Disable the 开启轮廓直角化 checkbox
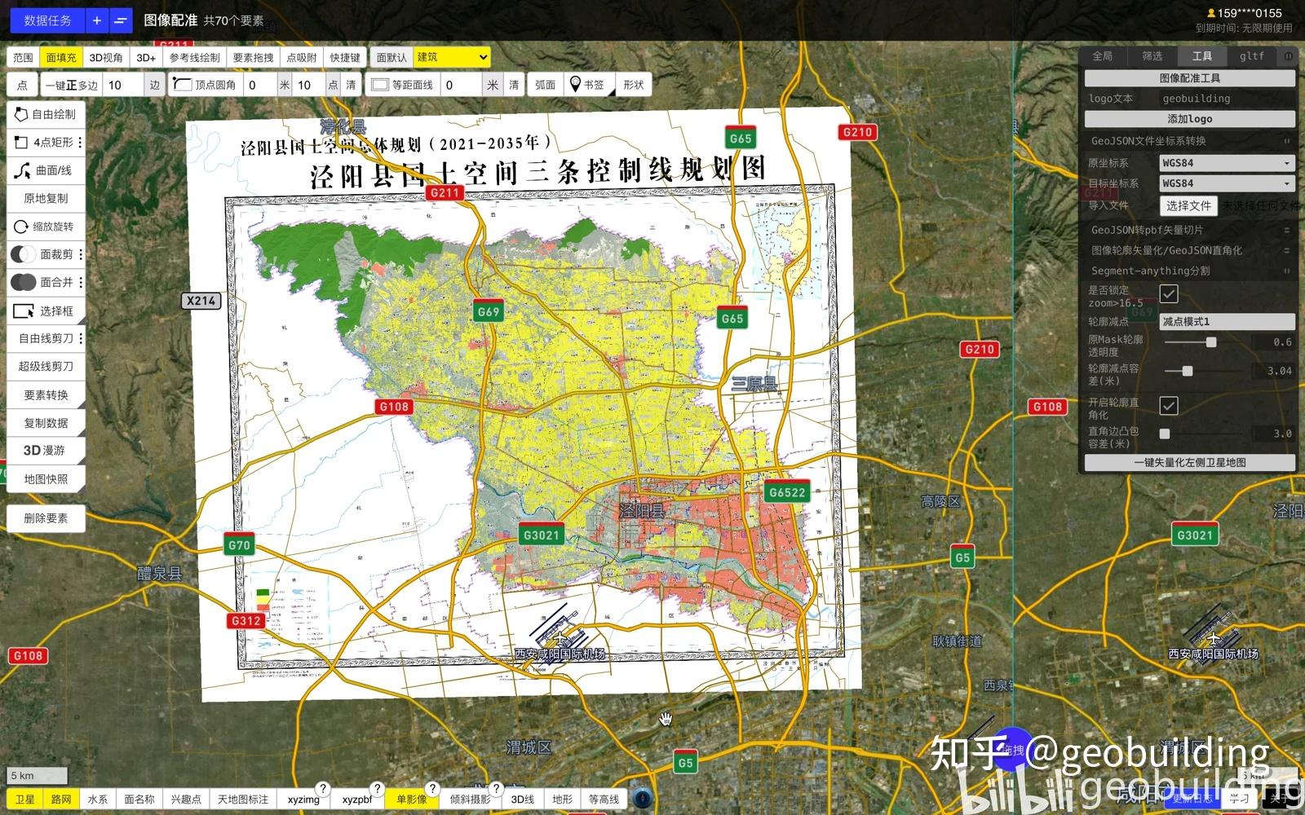Screen dimensions: 1305x815 pyautogui.click(x=1170, y=406)
